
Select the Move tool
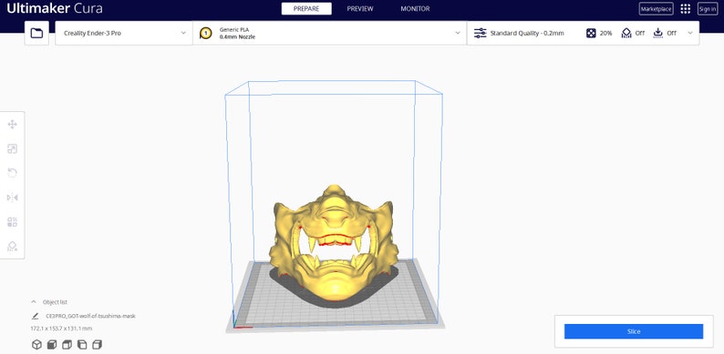tap(13, 125)
